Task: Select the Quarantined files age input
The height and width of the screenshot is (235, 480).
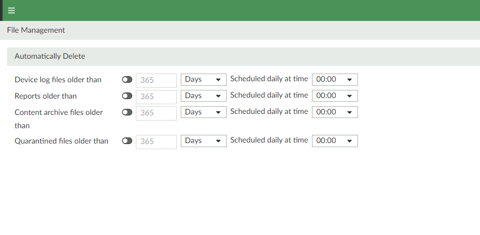Action: [156, 142]
